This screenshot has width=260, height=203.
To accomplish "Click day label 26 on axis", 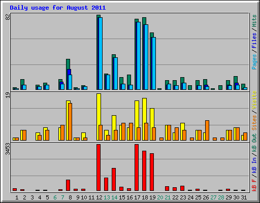I will (206, 197).
